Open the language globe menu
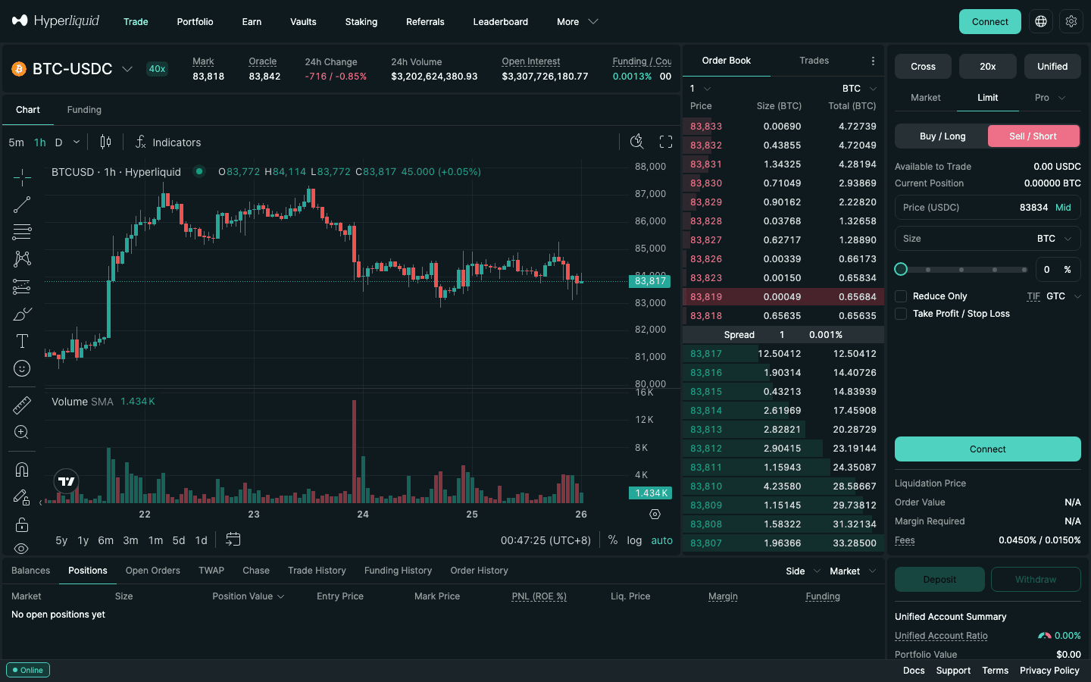The height and width of the screenshot is (682, 1091). click(1041, 21)
